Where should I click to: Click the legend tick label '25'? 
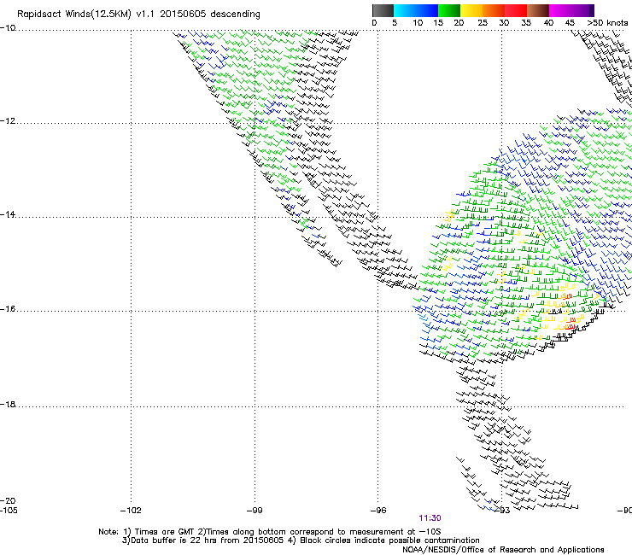(483, 23)
